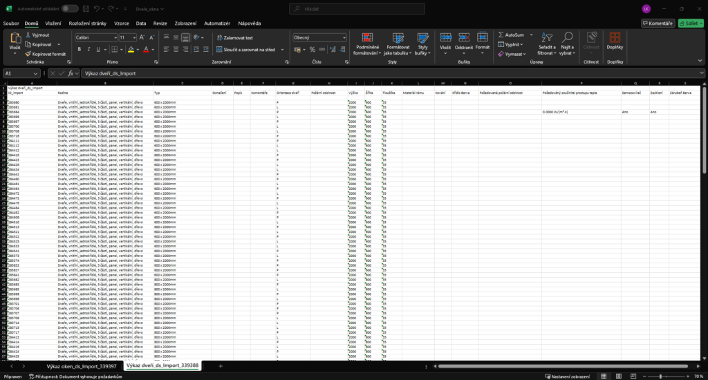The width and height of the screenshot is (708, 380).
Task: Click the Najít a vybrat magnifier
Action: [568, 38]
